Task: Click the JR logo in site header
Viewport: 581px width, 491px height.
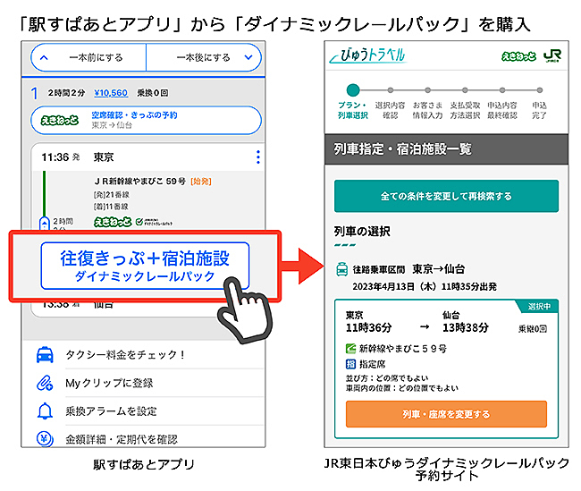Action: (552, 56)
